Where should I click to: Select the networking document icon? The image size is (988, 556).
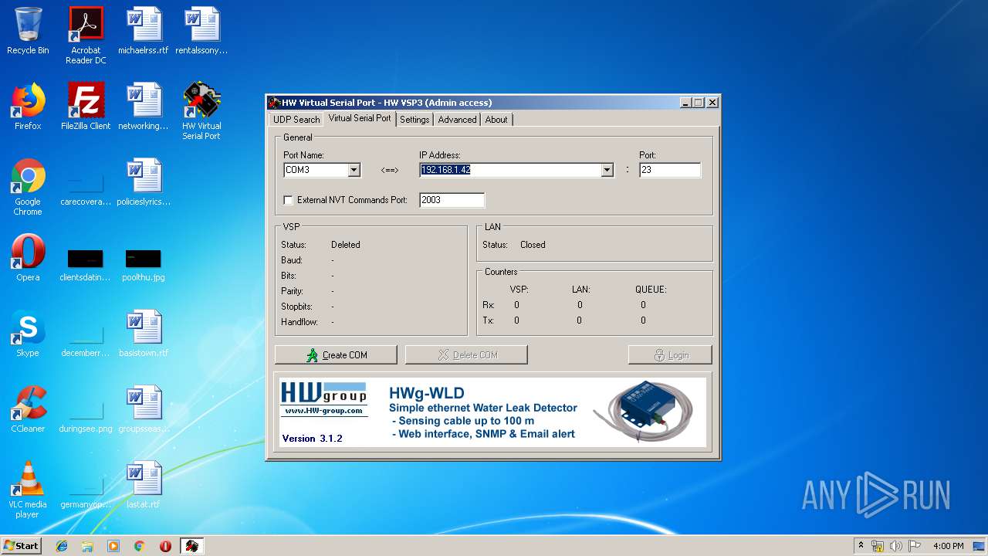click(x=144, y=107)
